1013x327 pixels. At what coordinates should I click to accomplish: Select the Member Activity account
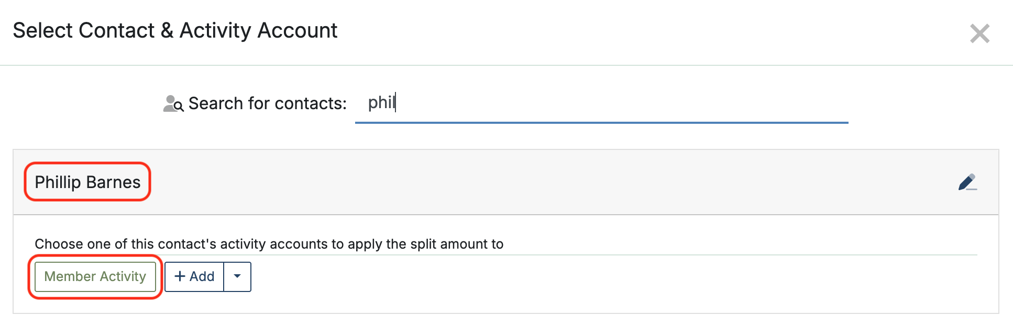(x=95, y=276)
